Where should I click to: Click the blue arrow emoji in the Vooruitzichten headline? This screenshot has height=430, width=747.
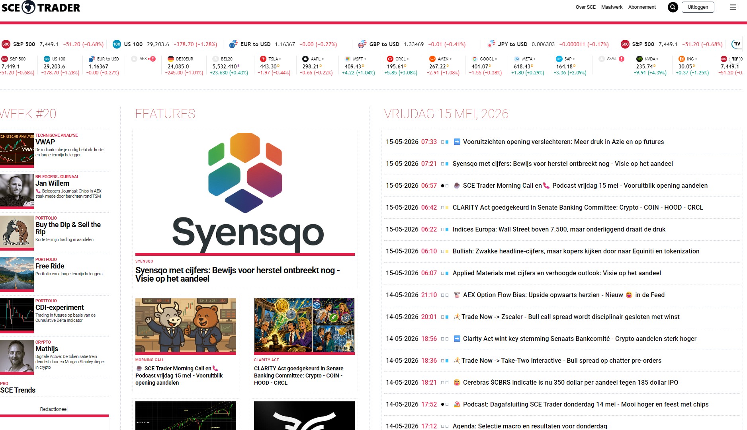pos(457,142)
